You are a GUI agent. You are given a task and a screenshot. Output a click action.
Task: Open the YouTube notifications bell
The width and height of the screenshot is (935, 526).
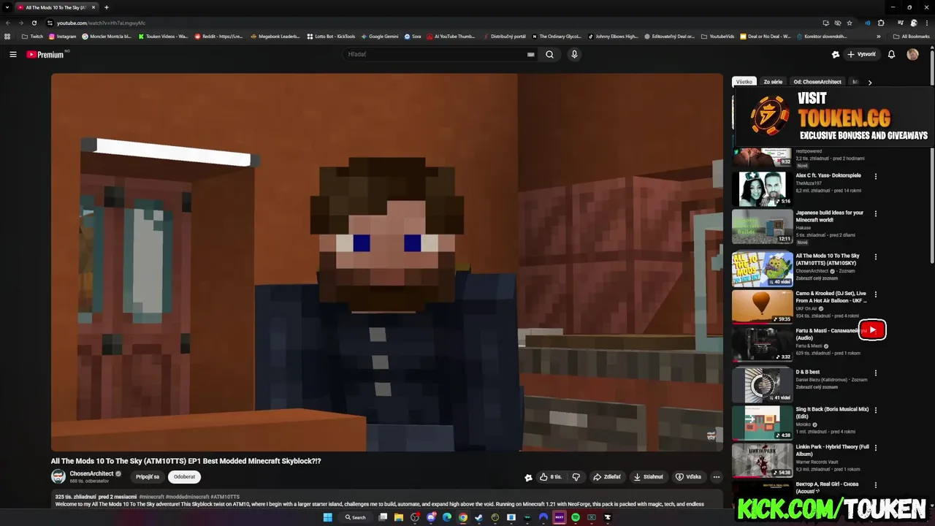[x=891, y=54]
